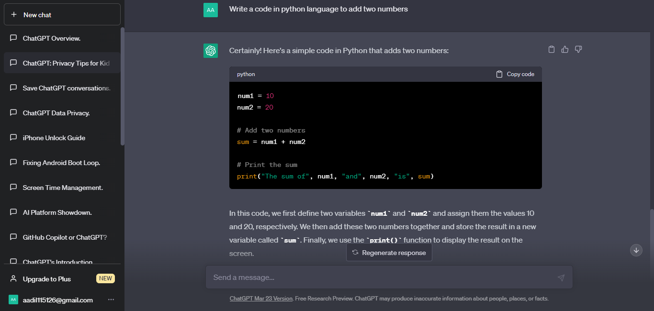Open the Screen Time Management chat
The image size is (654, 311).
[x=63, y=188]
